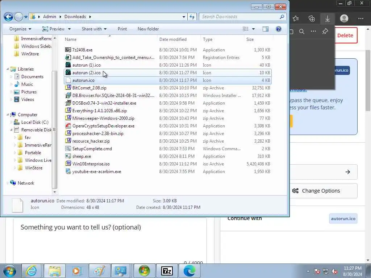Screen dimensions: 371x278
Task: Show hidden tray icons arrow
Action: pos(308,271)
